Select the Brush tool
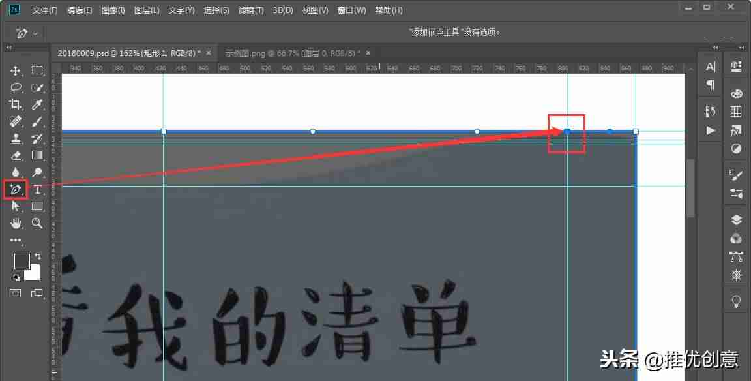Viewport: 751px width, 381px height. [37, 122]
